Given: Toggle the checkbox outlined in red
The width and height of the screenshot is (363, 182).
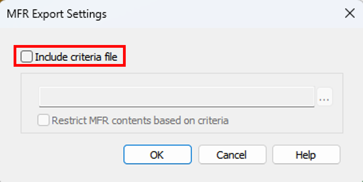Looking at the screenshot, I should (27, 57).
